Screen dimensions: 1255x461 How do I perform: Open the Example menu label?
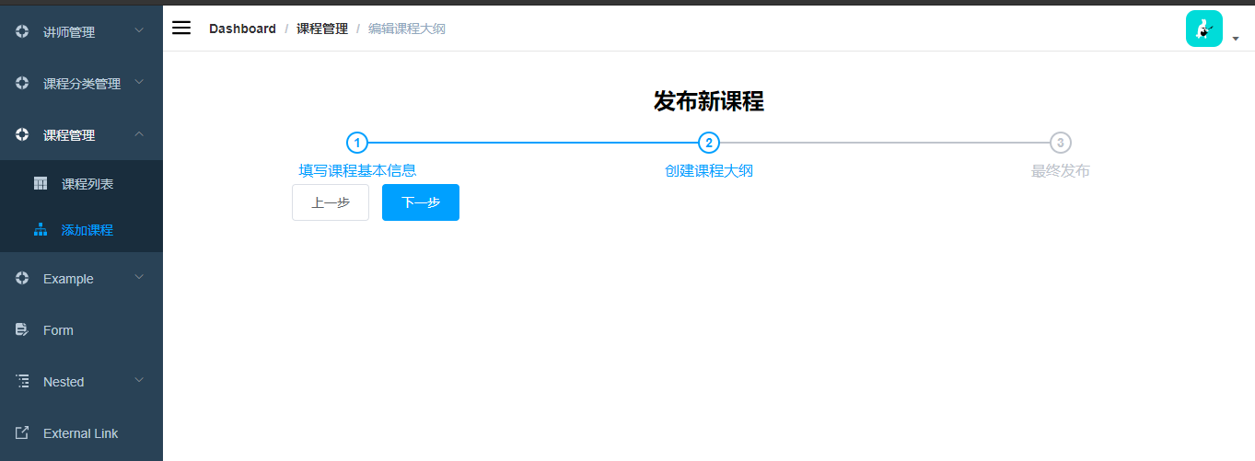click(68, 279)
